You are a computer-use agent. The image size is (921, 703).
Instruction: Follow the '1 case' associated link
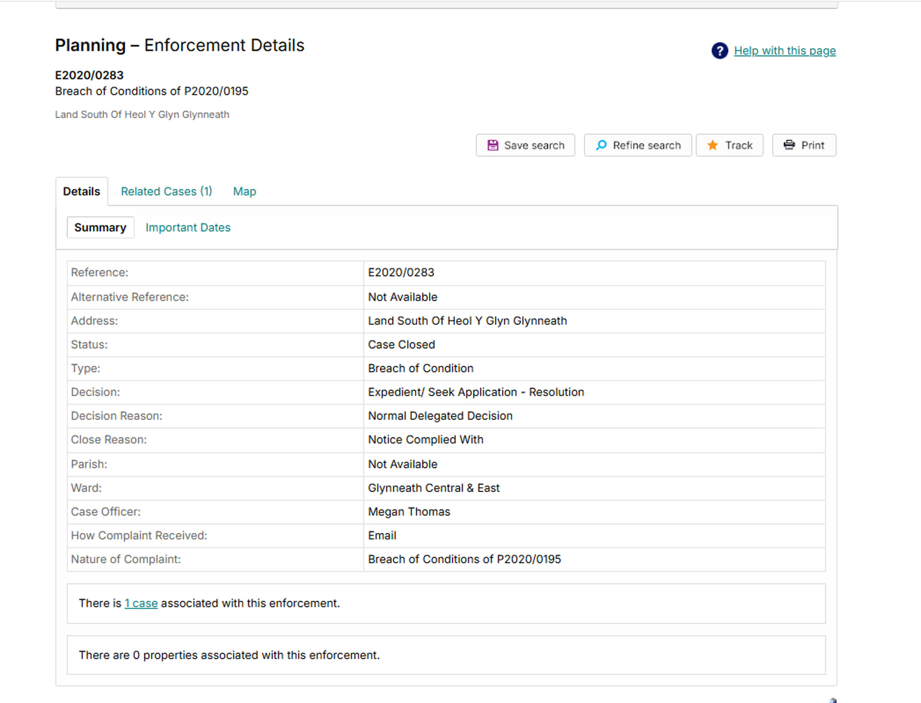click(x=141, y=603)
